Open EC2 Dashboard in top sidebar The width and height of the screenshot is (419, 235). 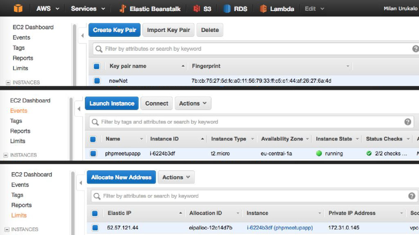tap(33, 27)
